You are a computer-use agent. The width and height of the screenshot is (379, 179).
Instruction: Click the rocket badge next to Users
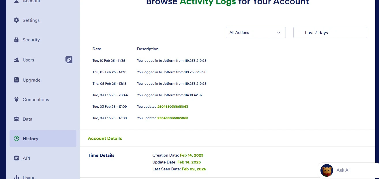[69, 60]
